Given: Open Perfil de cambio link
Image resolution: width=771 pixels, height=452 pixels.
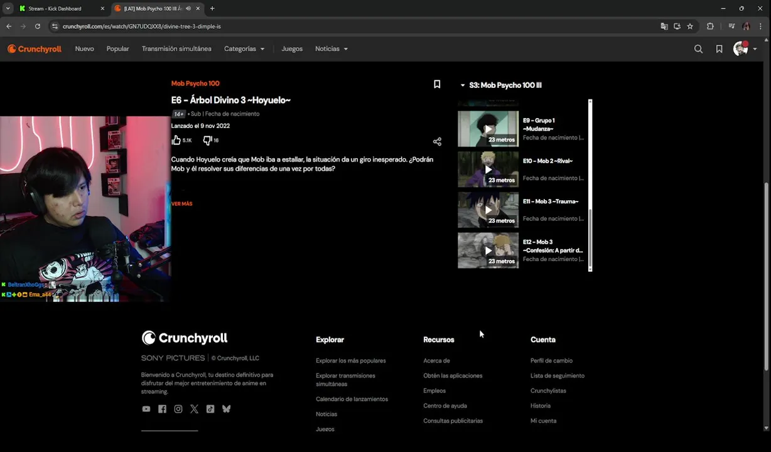Looking at the screenshot, I should [551, 361].
